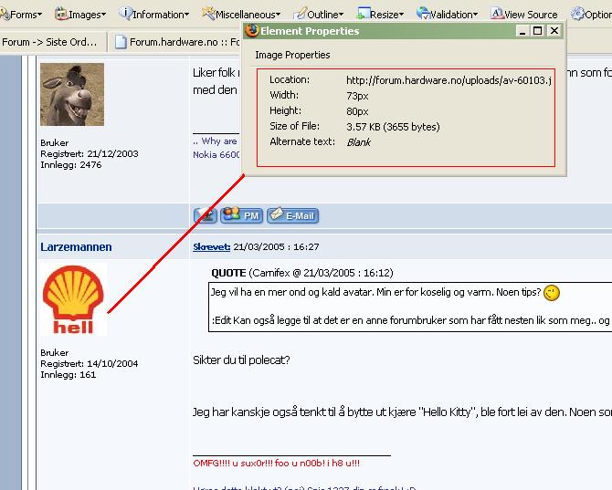Minimize the Element Properties window

[522, 31]
